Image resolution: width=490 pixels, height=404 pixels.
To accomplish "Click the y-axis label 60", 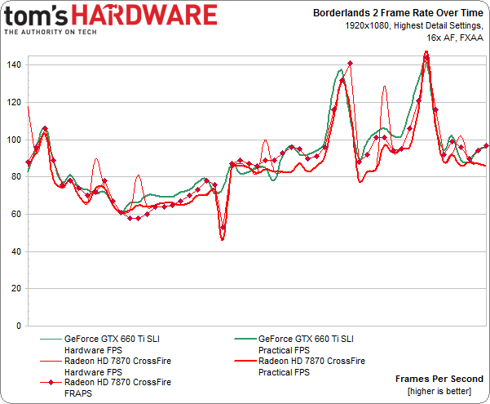I will [16, 215].
